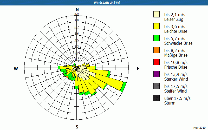Click the 2,2 ring scale value
Image resolution: width=208 pixels, height=130 pixels.
point(76,53)
